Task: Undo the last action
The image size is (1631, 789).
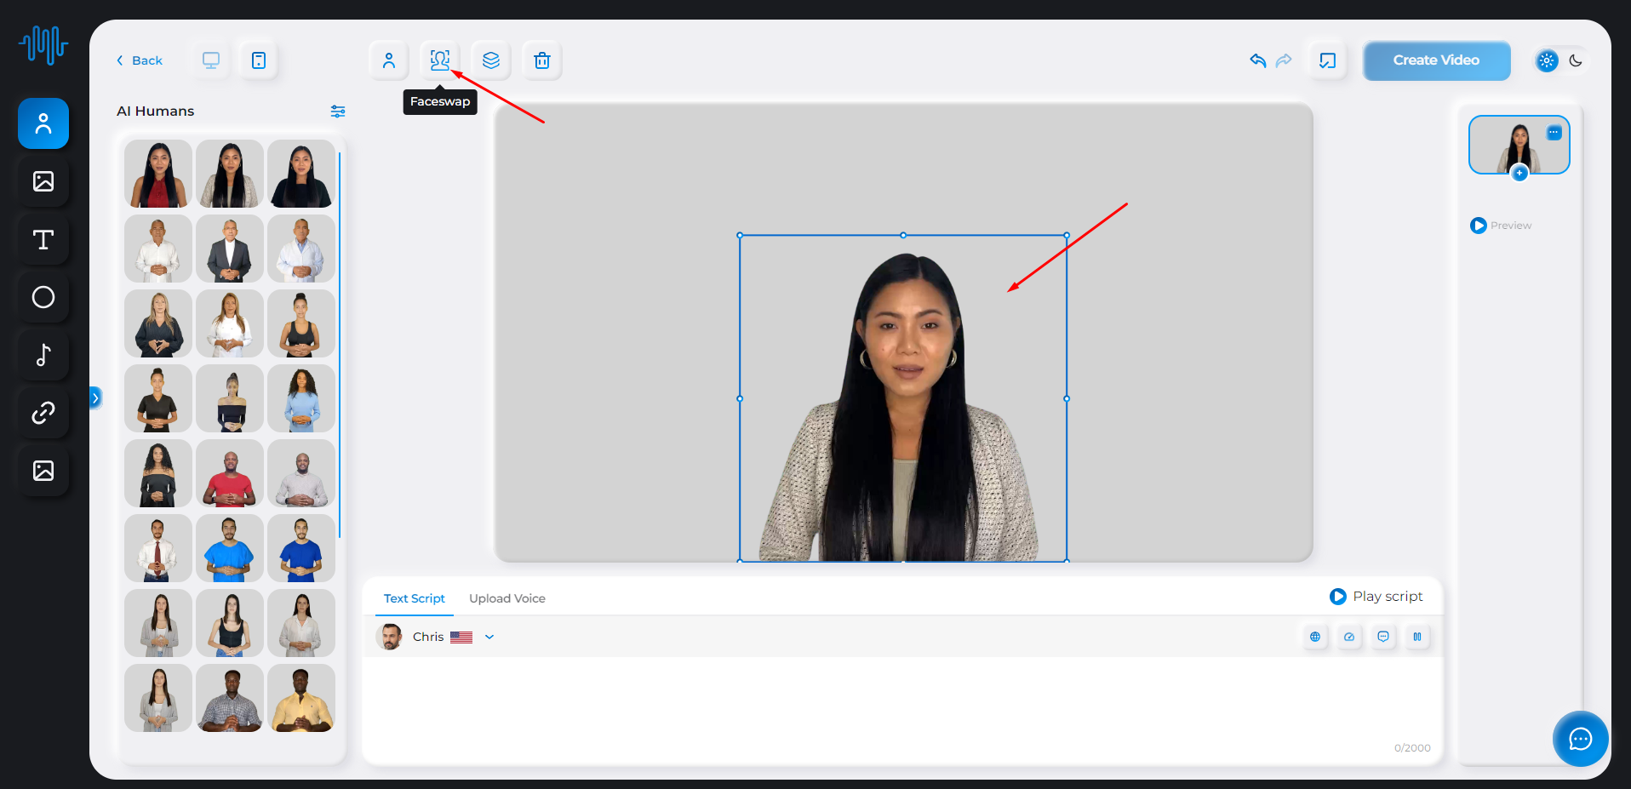Action: click(x=1258, y=60)
